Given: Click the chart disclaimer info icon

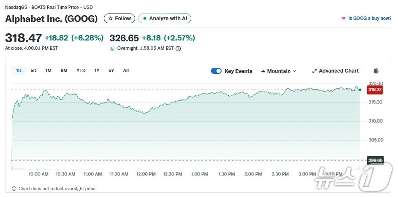Looking at the screenshot, I should 14,189.
